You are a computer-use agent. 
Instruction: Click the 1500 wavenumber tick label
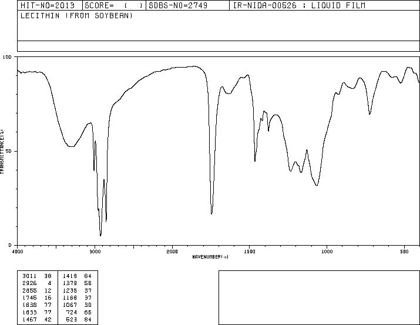tap(250, 252)
